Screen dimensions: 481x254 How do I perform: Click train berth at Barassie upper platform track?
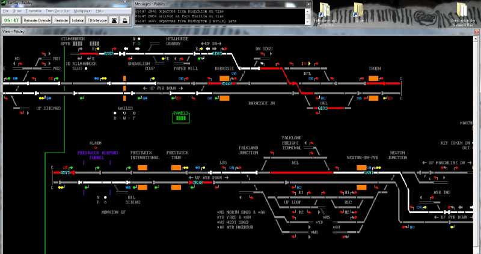(x=227, y=83)
